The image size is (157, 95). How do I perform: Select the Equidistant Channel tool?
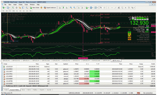tap(119, 8)
